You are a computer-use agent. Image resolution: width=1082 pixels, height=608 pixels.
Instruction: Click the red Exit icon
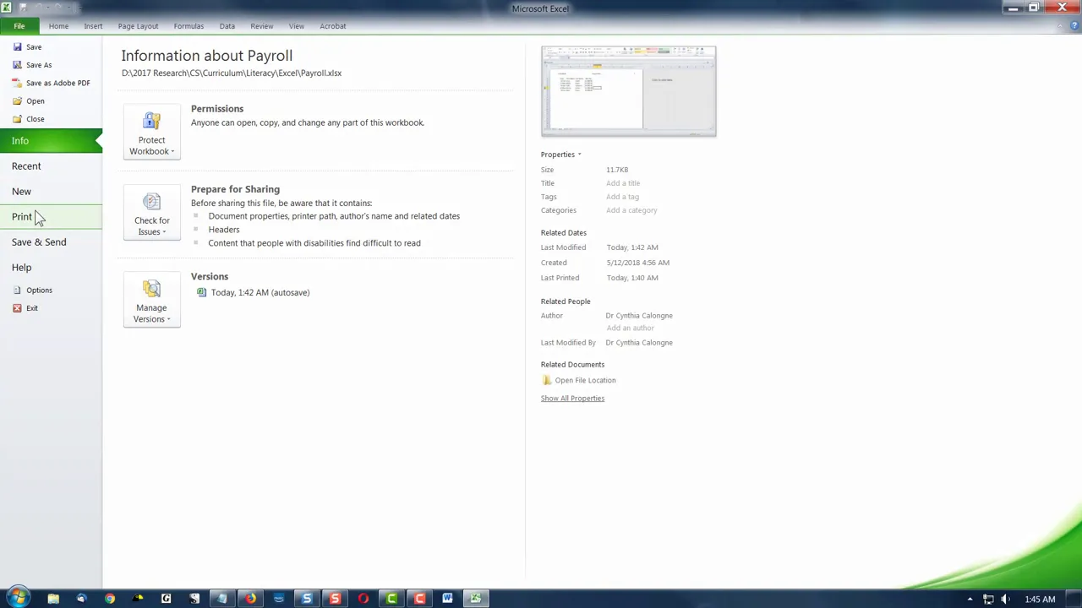(x=17, y=308)
